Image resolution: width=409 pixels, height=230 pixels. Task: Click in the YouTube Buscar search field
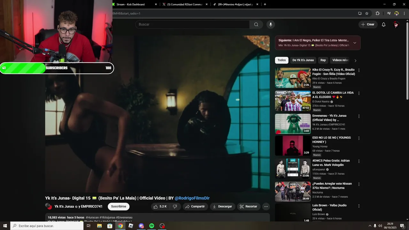pos(192,25)
